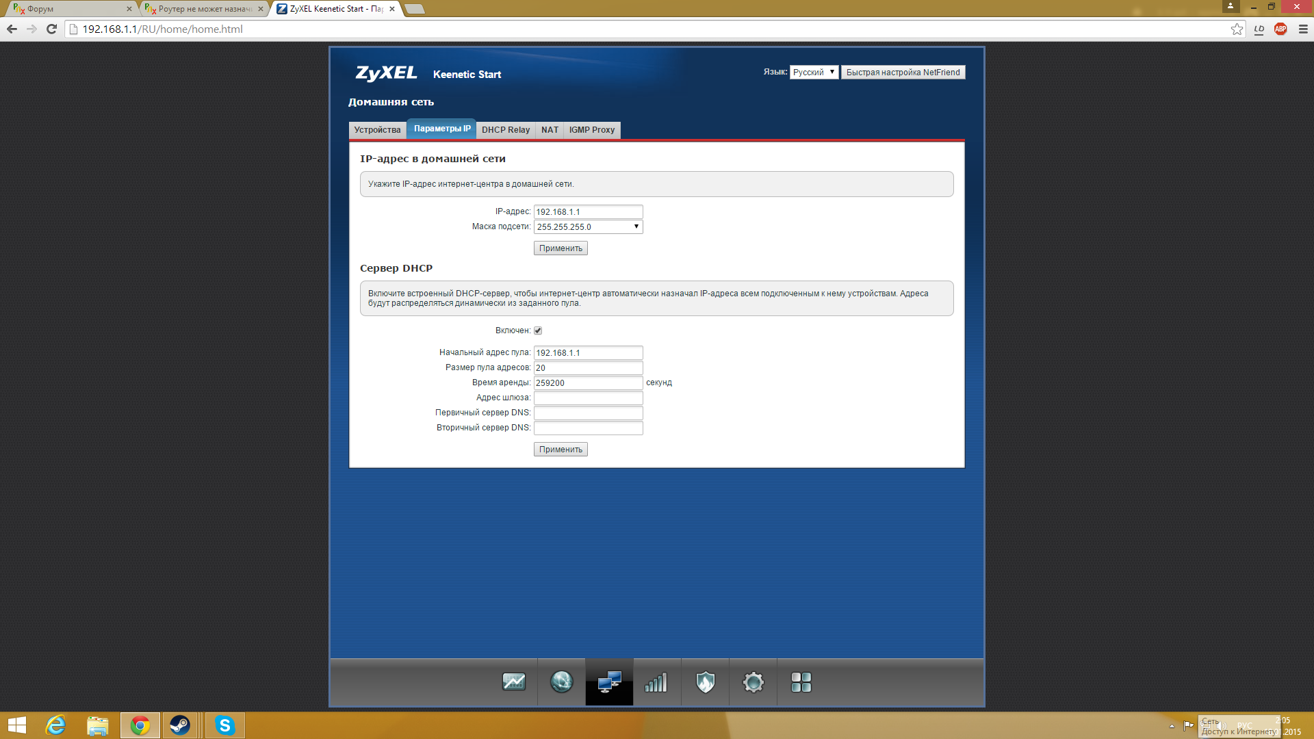Click the 'Размер пула адресов' field
This screenshot has width=1314, height=739.
point(589,368)
